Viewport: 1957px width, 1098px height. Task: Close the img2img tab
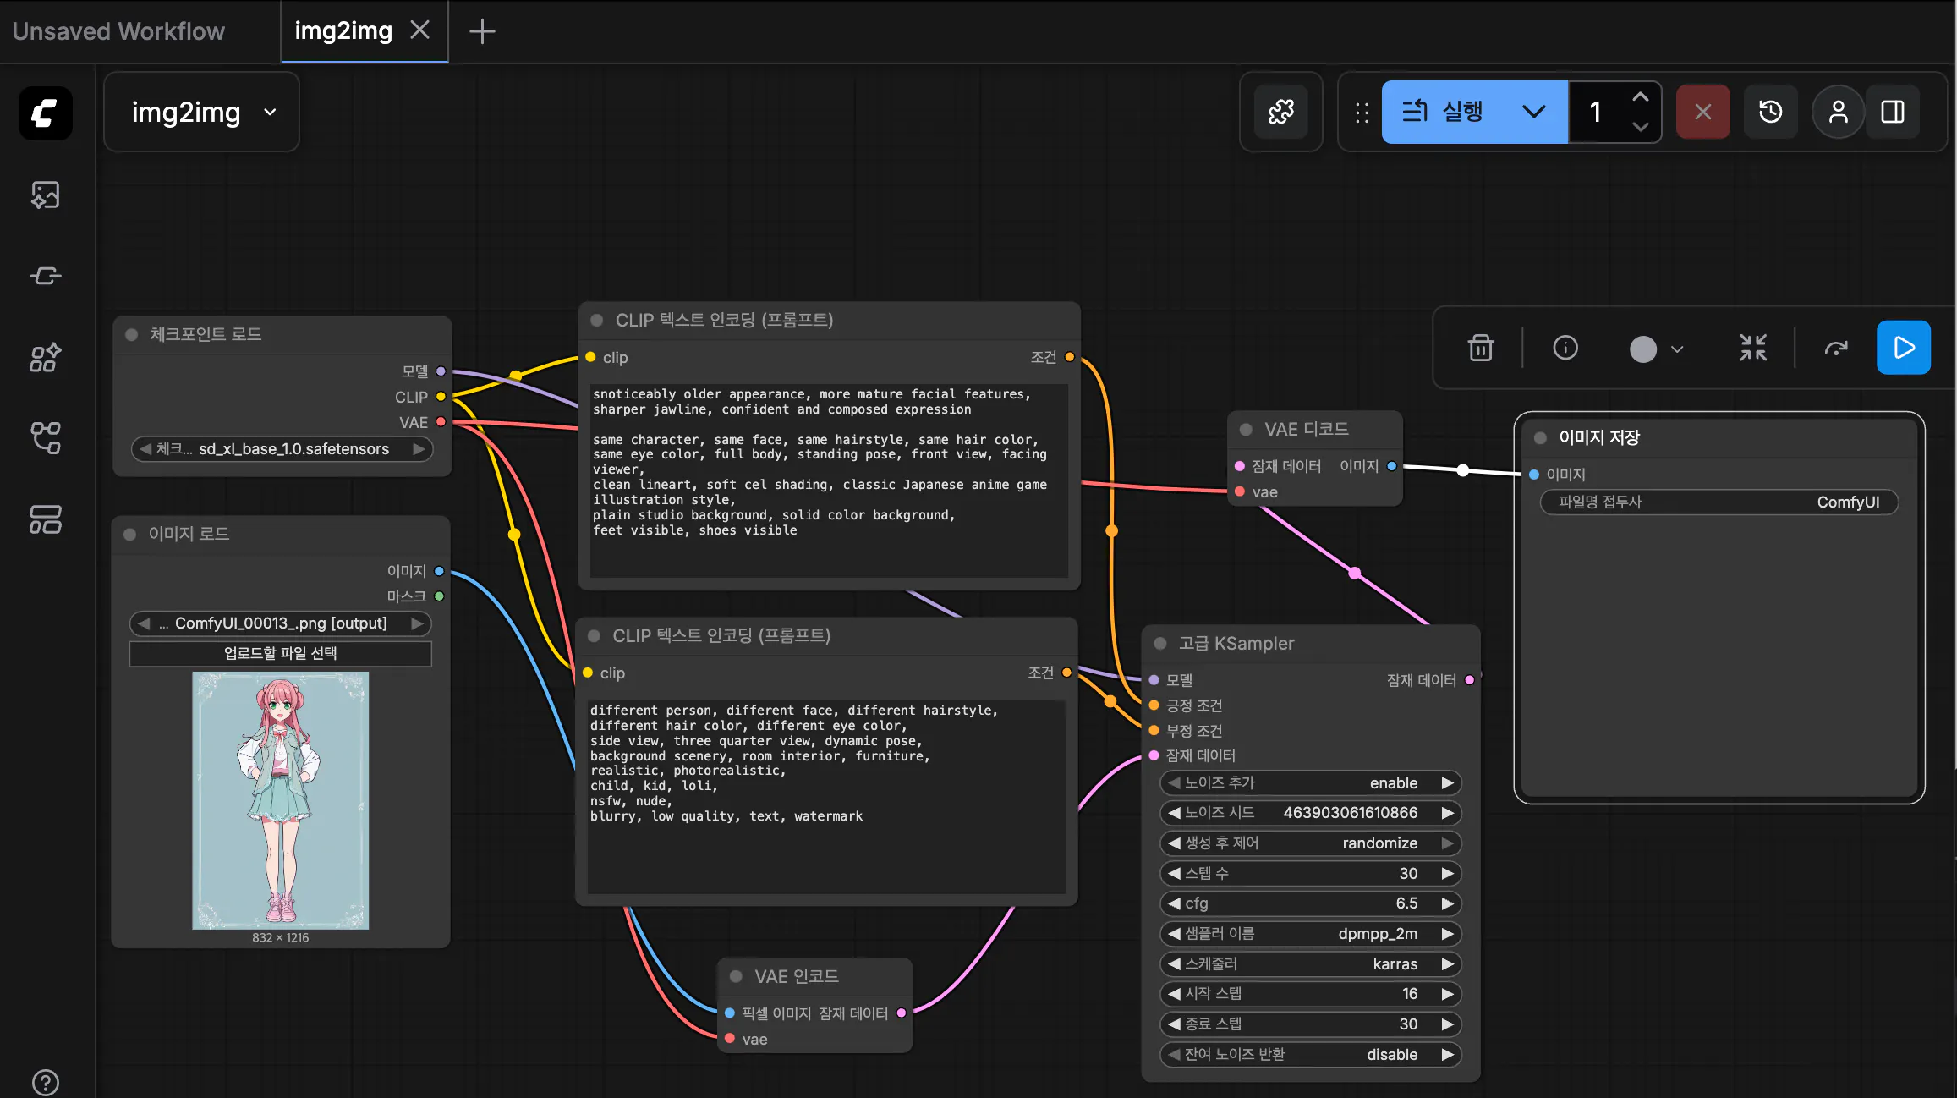click(x=419, y=30)
